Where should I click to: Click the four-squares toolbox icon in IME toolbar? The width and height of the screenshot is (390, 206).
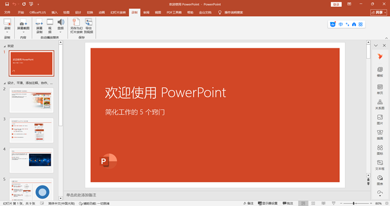point(360,24)
